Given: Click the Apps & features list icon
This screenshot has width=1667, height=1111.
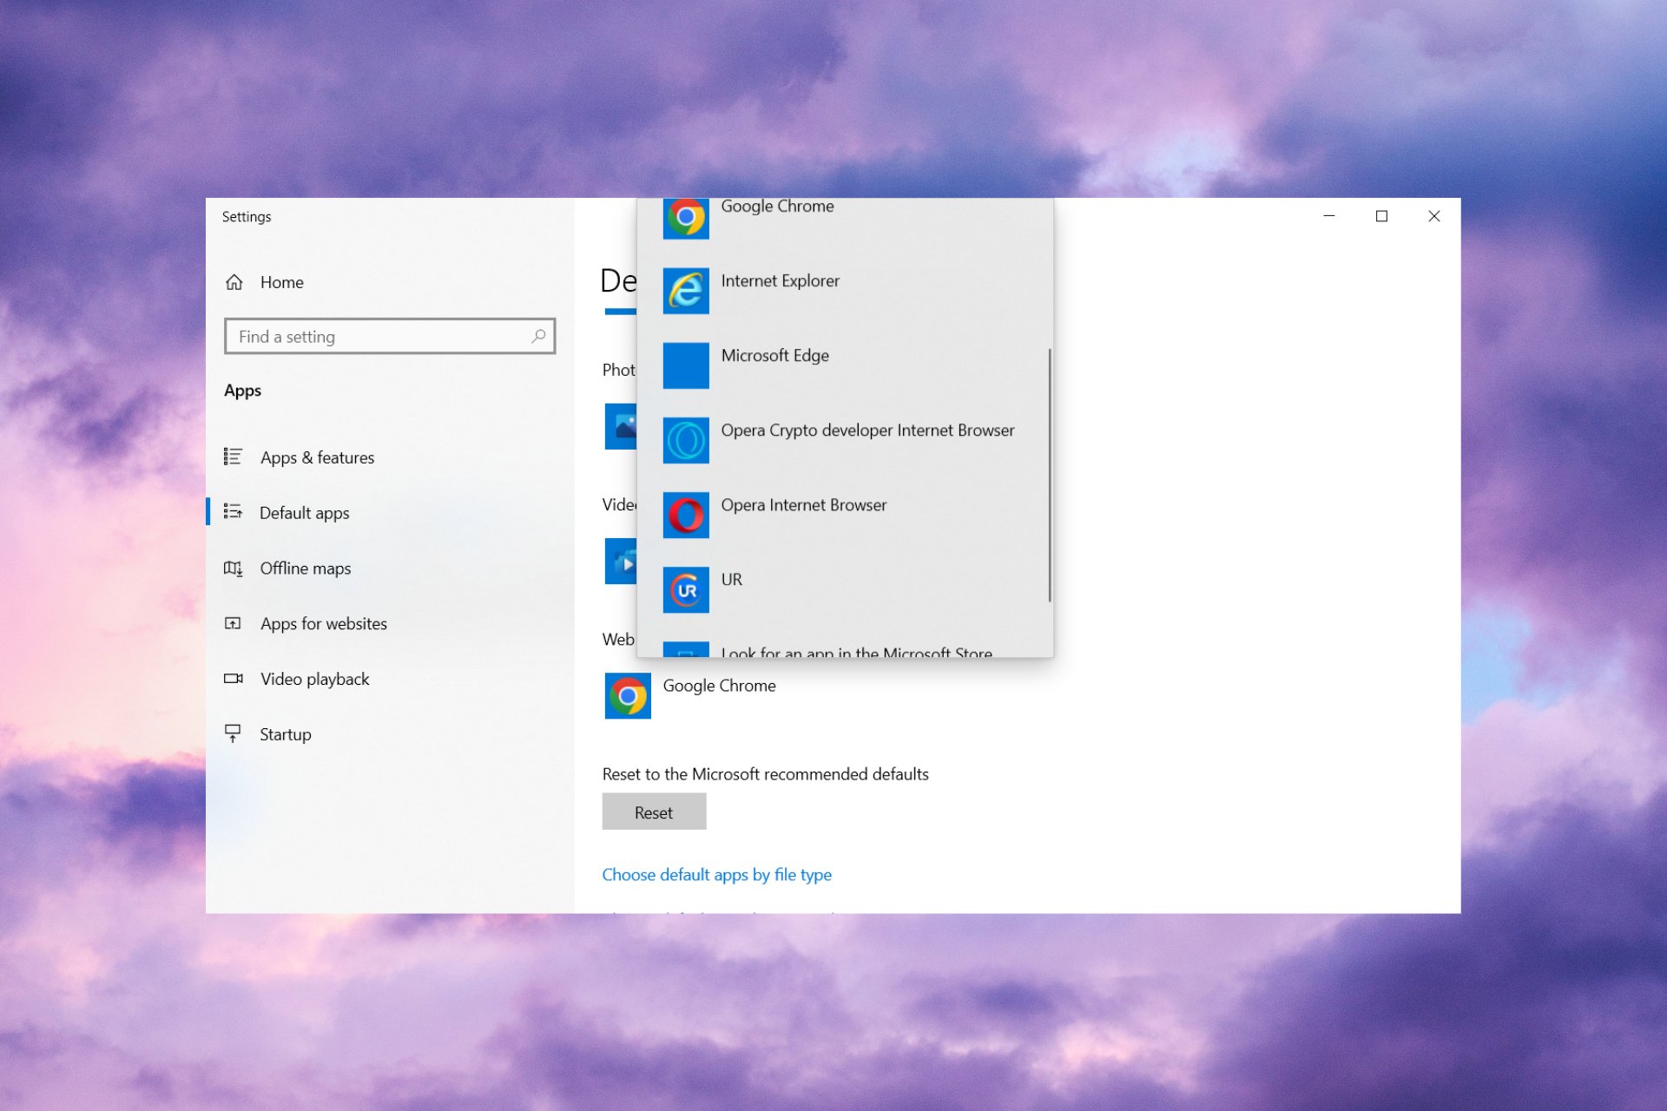Looking at the screenshot, I should pyautogui.click(x=233, y=457).
